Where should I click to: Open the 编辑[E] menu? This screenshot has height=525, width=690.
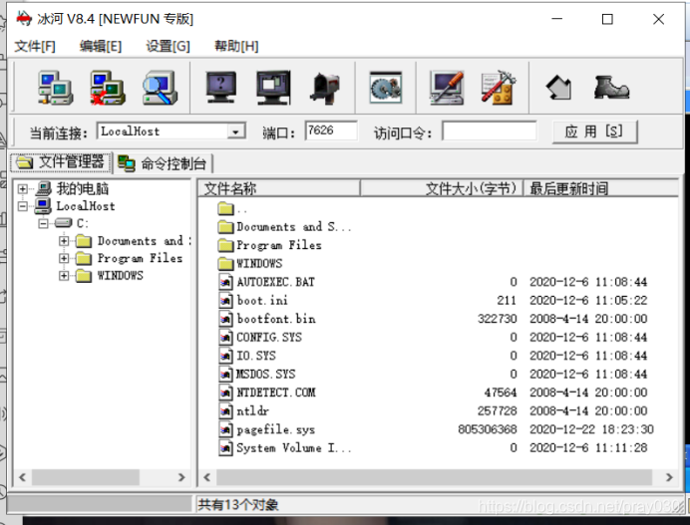[101, 46]
